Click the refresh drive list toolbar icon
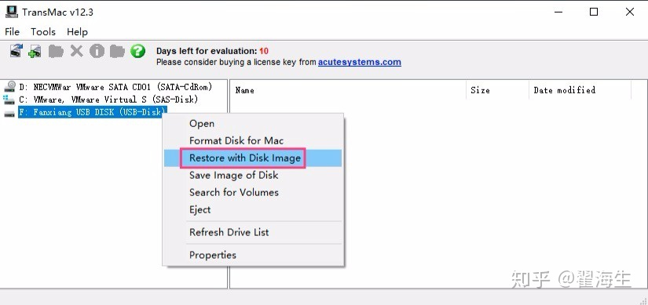The width and height of the screenshot is (648, 305). click(16, 51)
